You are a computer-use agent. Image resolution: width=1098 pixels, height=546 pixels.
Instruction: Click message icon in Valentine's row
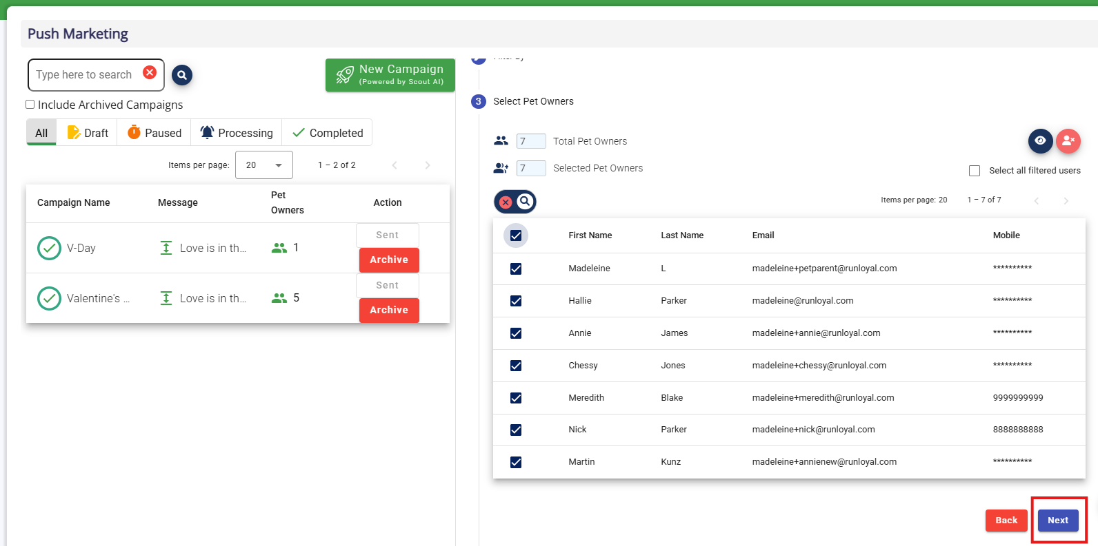coord(166,298)
